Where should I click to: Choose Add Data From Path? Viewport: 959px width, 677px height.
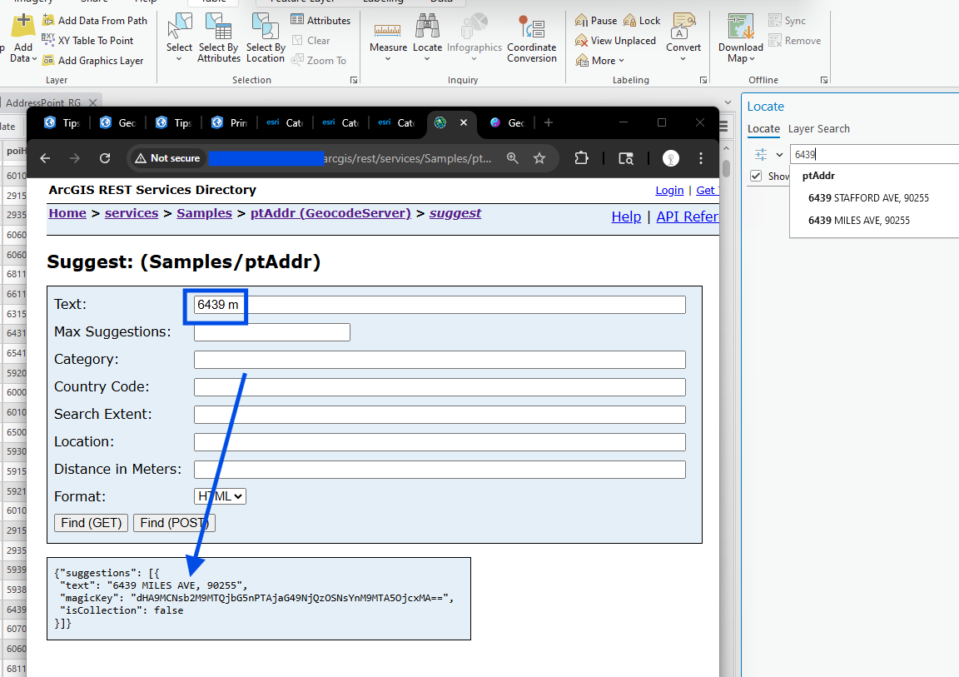(x=95, y=20)
